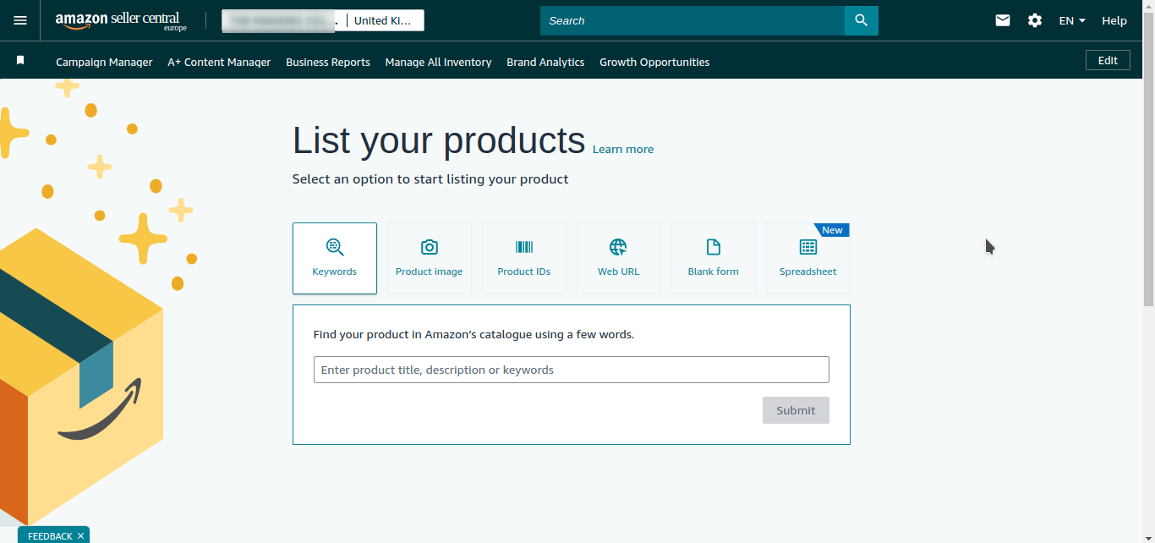Click the bookmark icon in favorites bar
1155x543 pixels.
(20, 61)
